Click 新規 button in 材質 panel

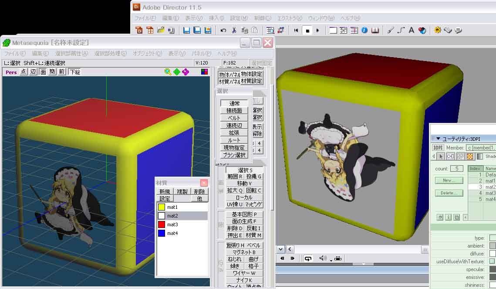click(165, 191)
